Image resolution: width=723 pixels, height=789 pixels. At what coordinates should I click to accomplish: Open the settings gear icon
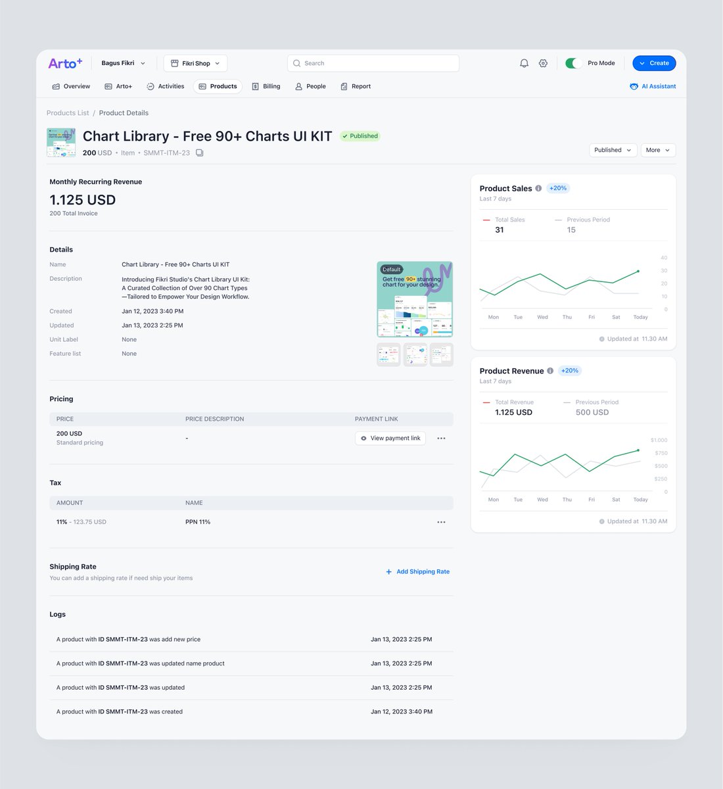[543, 63]
